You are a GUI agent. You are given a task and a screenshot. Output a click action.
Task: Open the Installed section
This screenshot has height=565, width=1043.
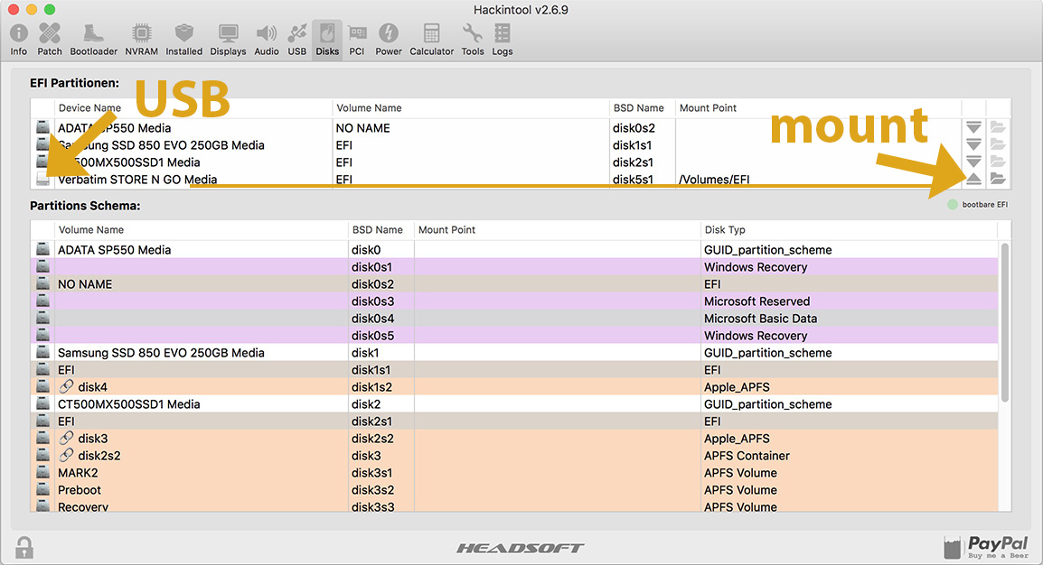pyautogui.click(x=183, y=40)
